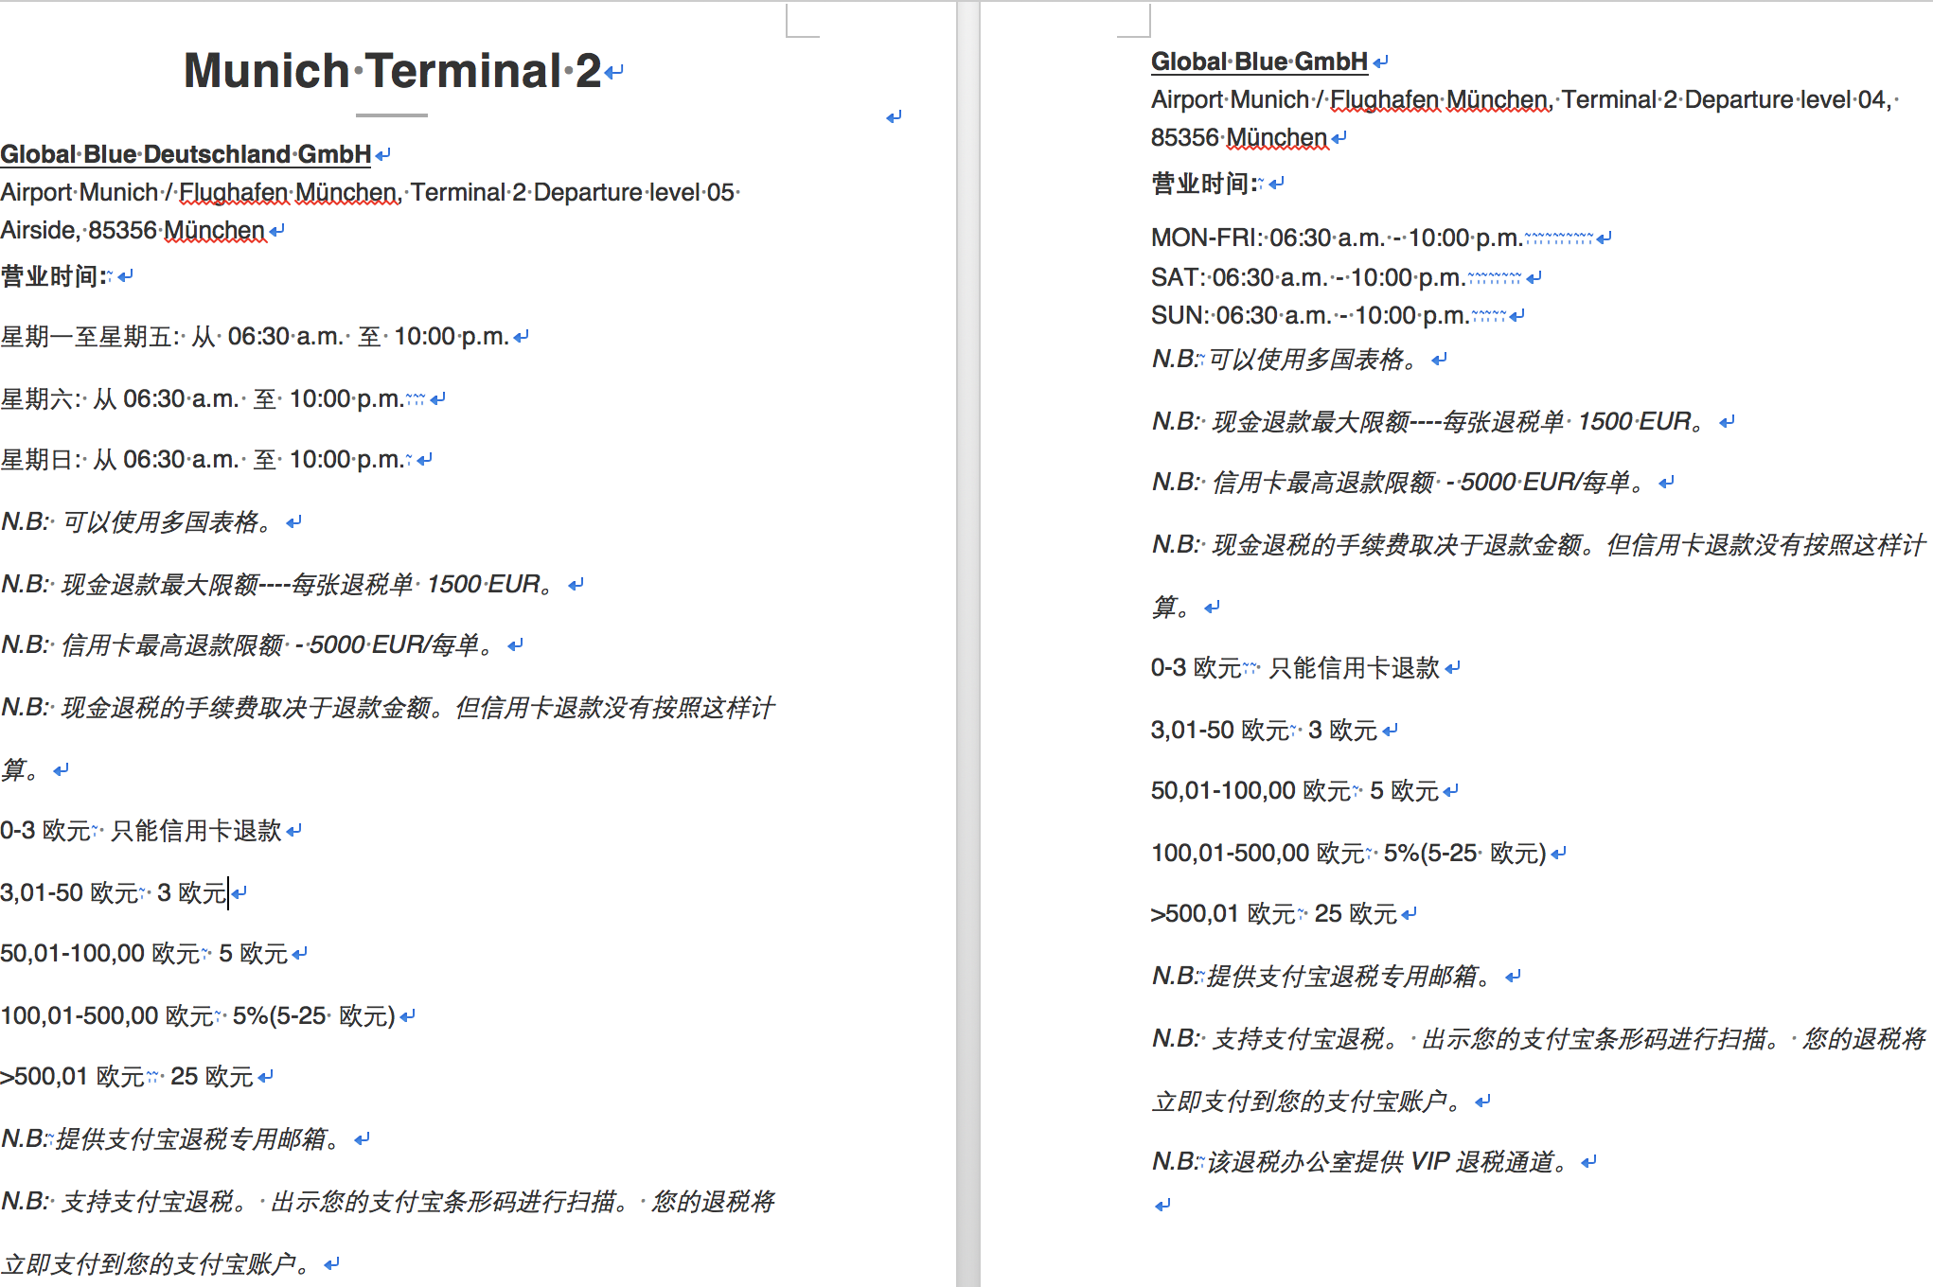Click left page '>500,01 欧元 25 欧元' line
The image size is (1933, 1287).
click(127, 1077)
